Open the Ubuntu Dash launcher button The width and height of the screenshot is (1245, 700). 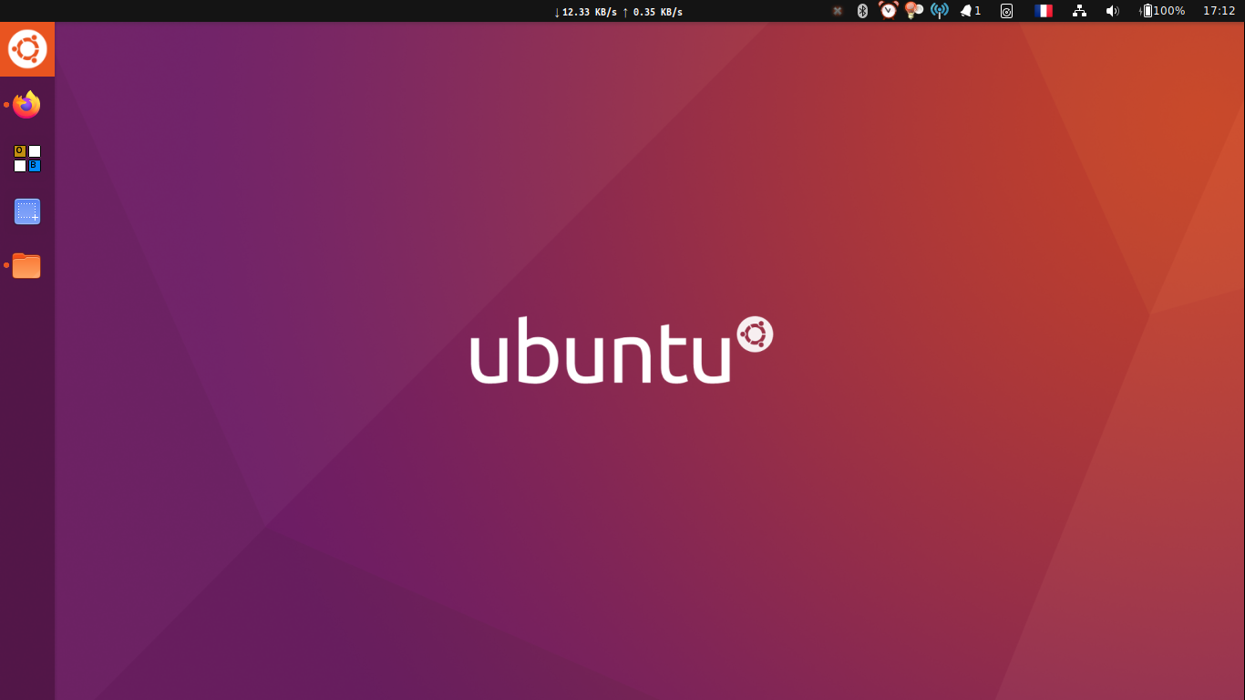pos(27,49)
